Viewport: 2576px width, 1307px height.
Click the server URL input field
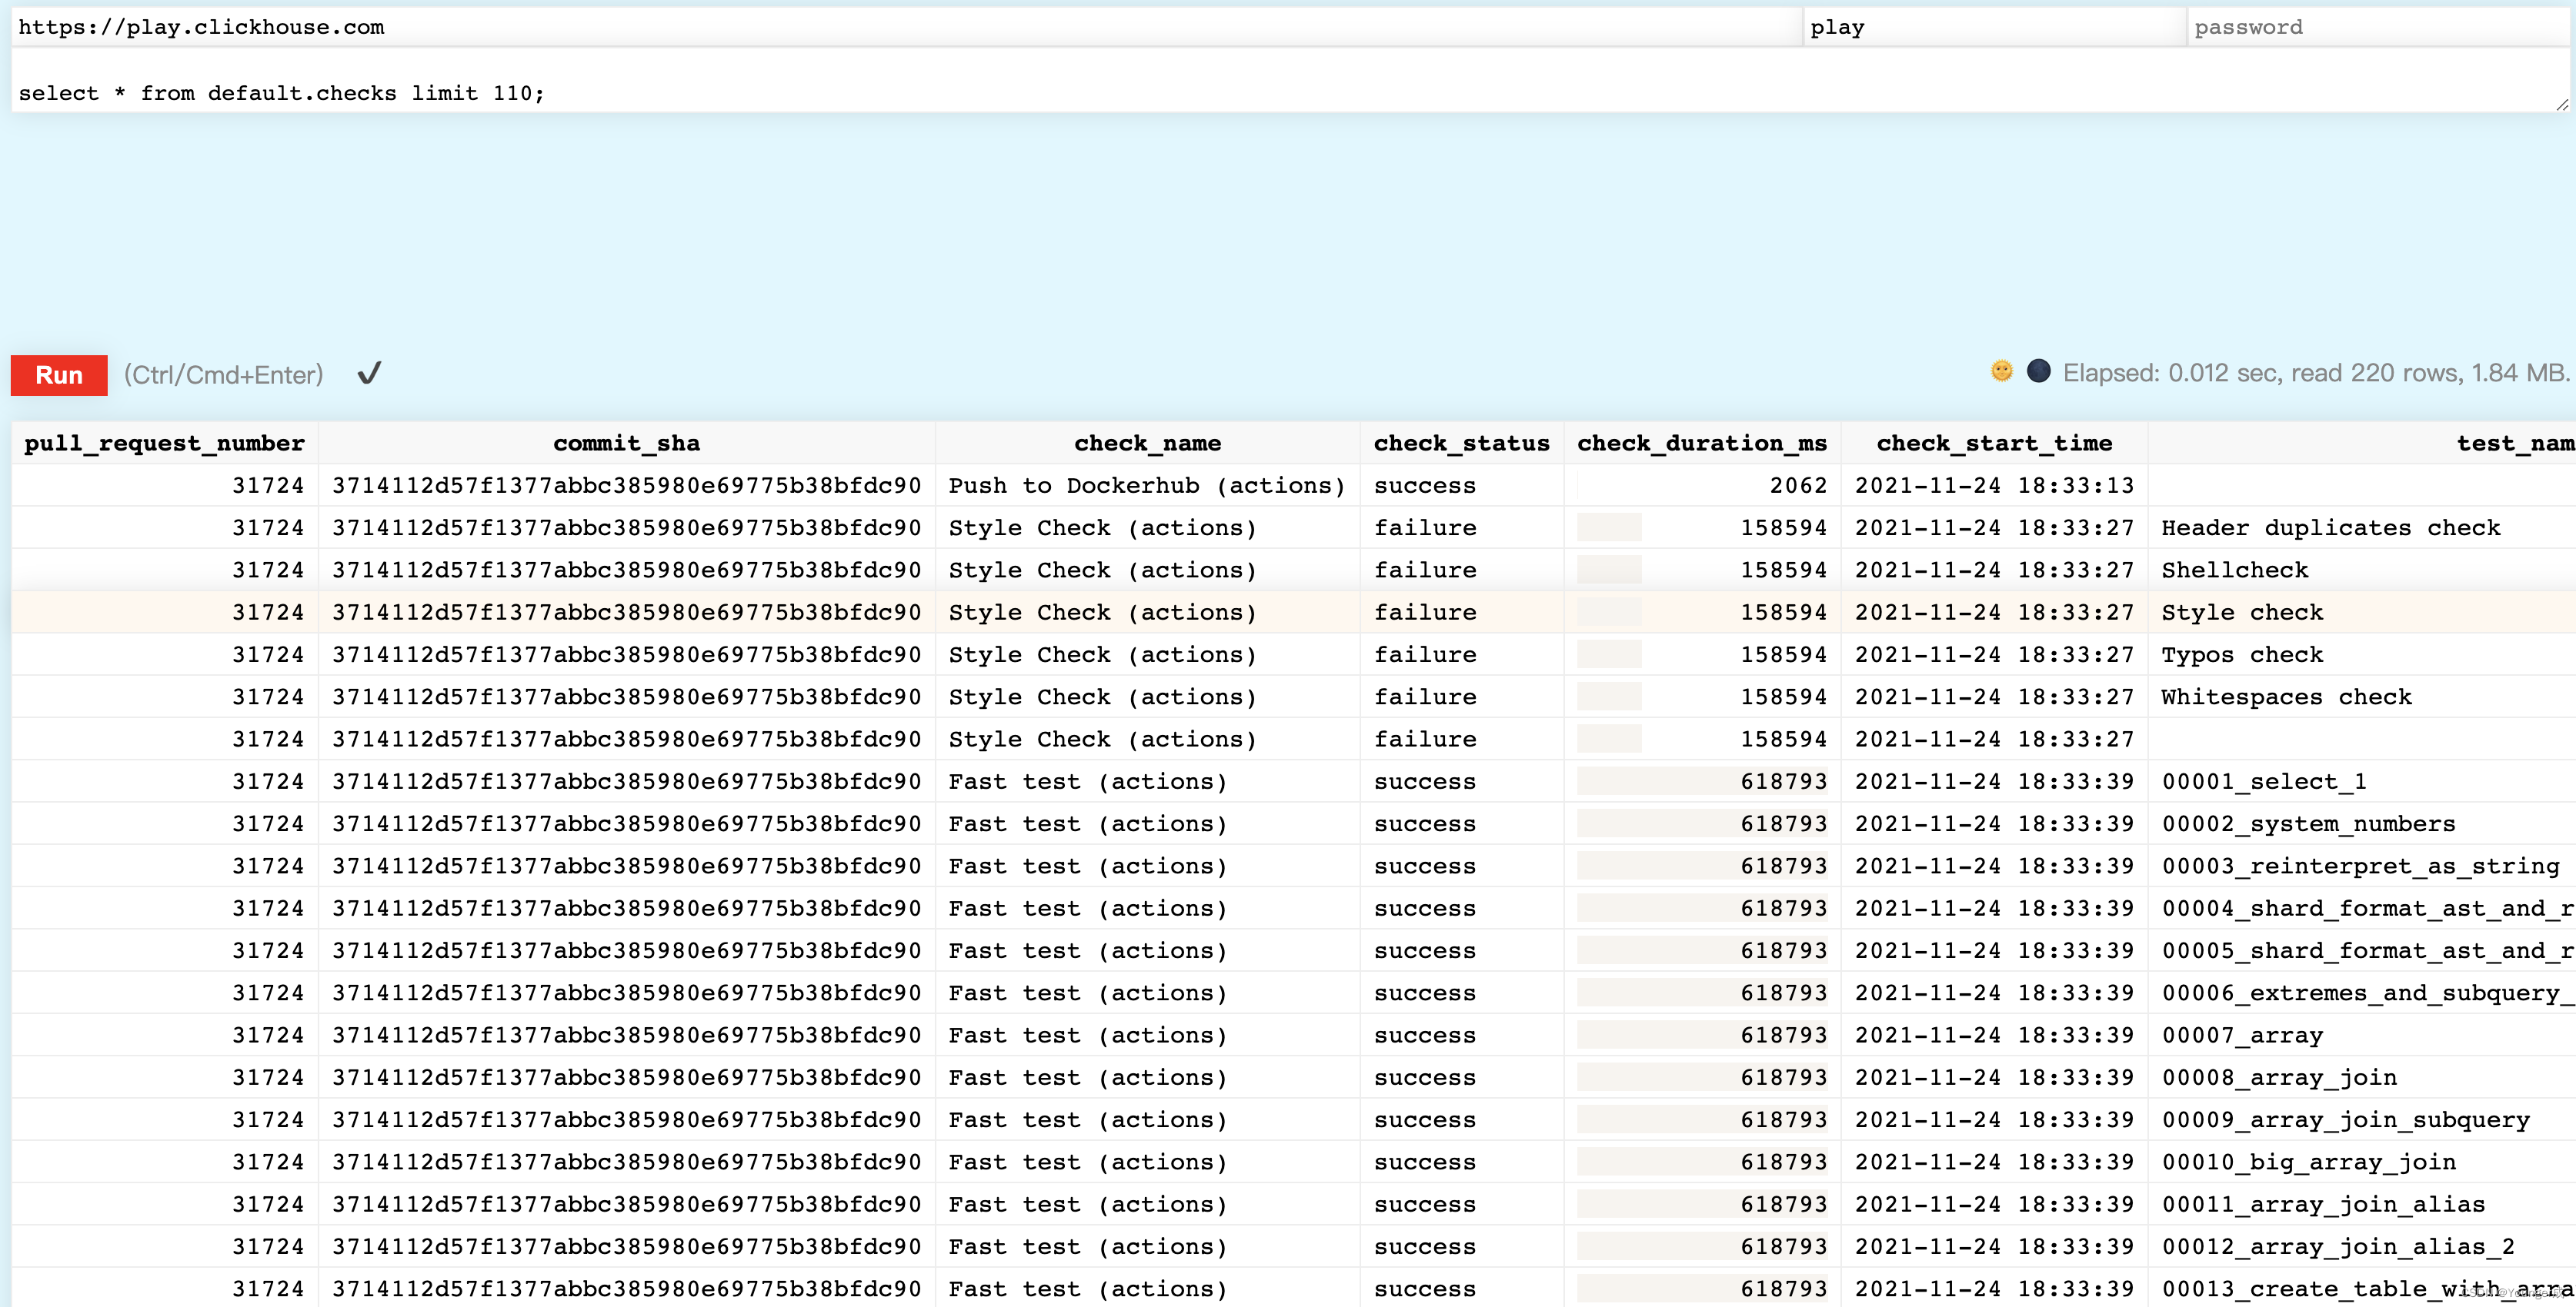click(900, 27)
